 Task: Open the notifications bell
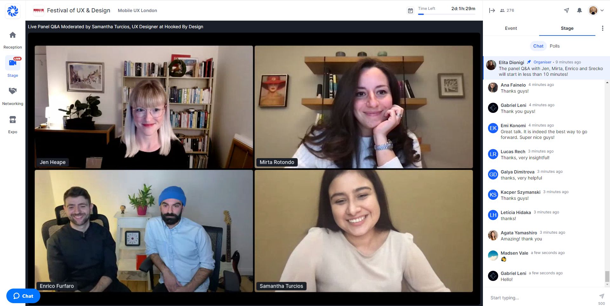579,10
